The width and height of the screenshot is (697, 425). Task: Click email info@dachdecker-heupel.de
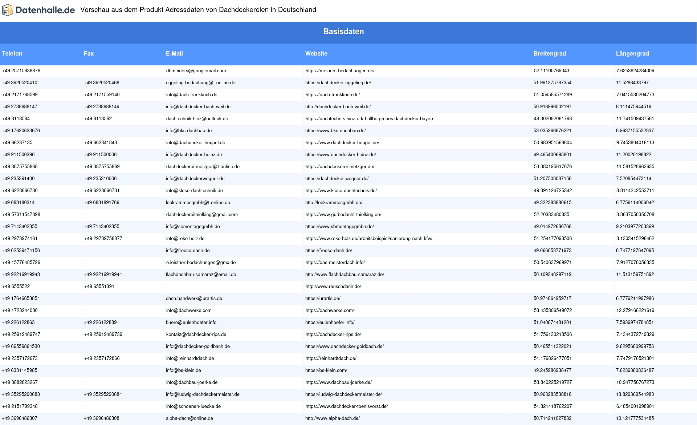click(196, 143)
